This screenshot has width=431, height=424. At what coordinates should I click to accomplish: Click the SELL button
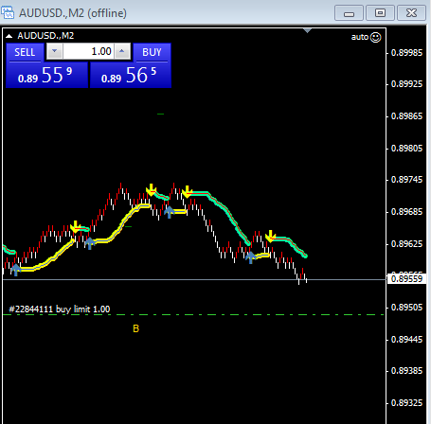click(25, 52)
